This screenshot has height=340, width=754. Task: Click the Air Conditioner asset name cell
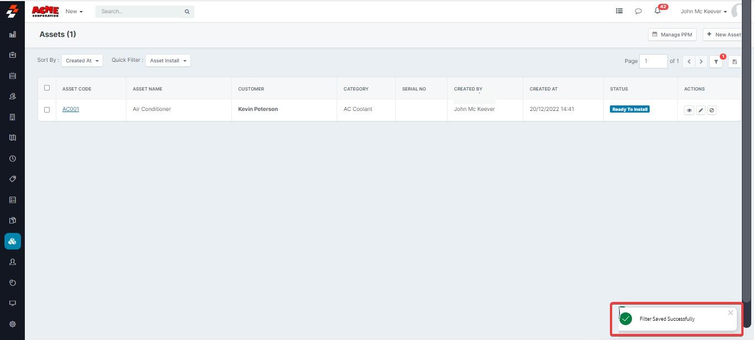click(152, 109)
